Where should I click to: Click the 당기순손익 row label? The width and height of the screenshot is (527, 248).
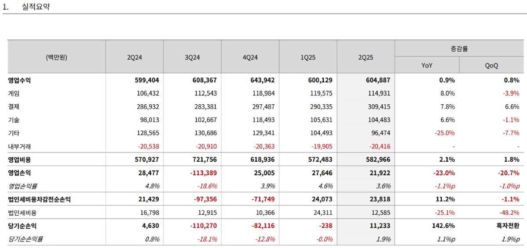coord(22,226)
